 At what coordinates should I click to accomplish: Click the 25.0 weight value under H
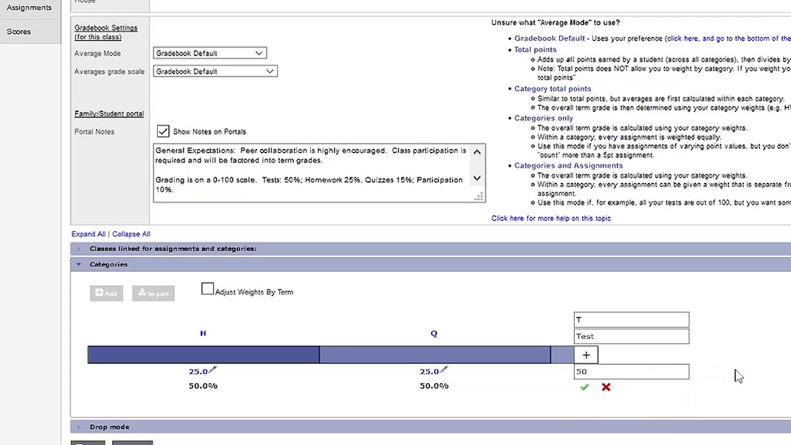pos(198,371)
